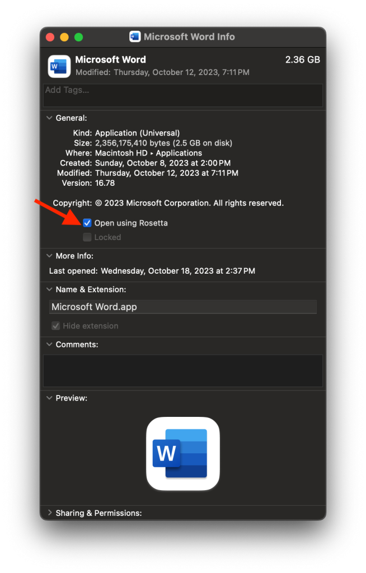Click the Macintosh HD ▸ Applications path
This screenshot has width=366, height=573.
148,153
